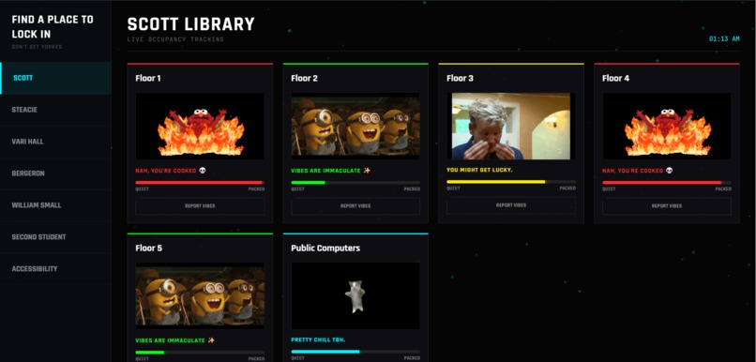This screenshot has height=362, width=756.
Task: Click the Public Computers card title
Action: click(x=325, y=249)
